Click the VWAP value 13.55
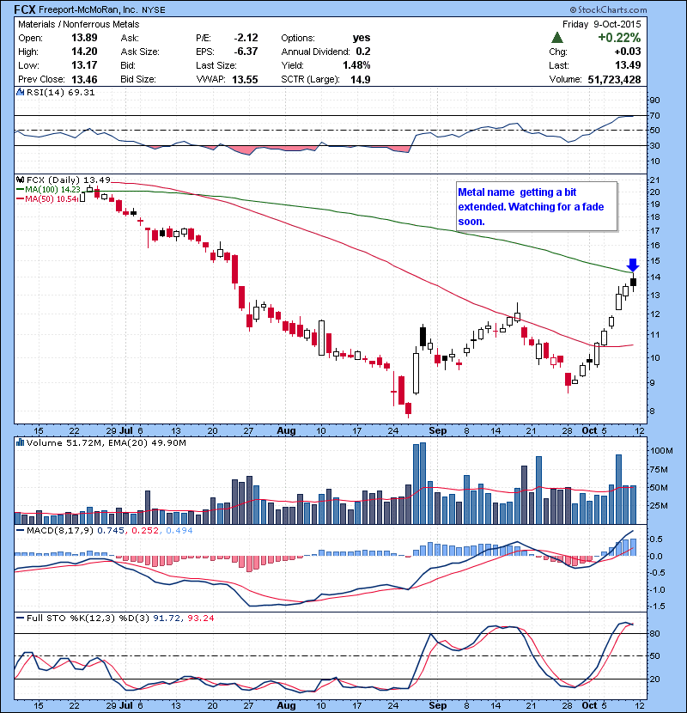Viewport: 687px width, 713px height. (x=245, y=79)
